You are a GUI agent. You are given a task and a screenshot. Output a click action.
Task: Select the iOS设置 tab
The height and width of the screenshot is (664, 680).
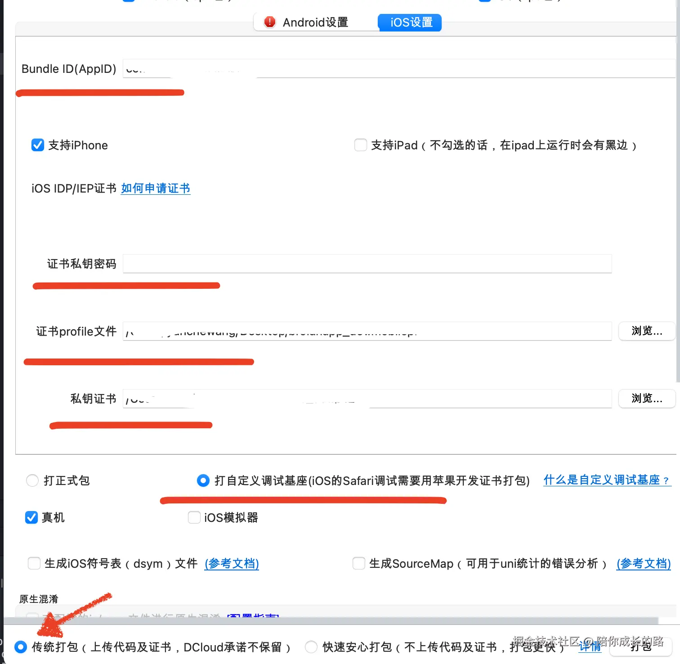pyautogui.click(x=409, y=22)
